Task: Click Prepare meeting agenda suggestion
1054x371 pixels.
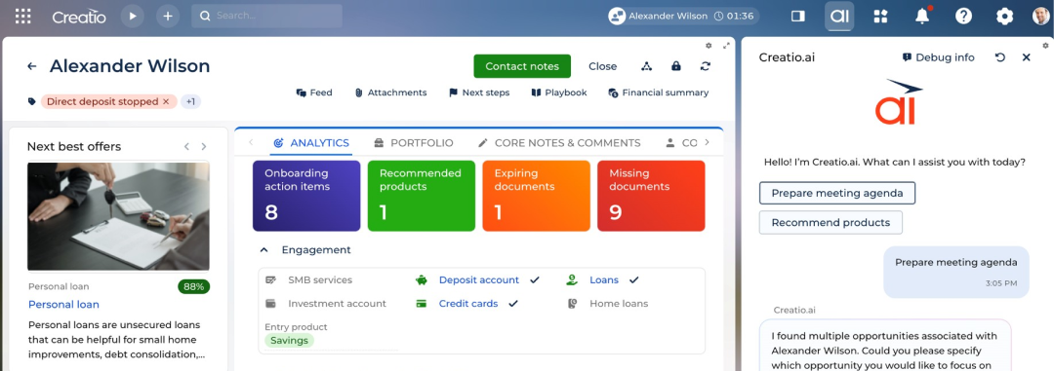Action: point(837,193)
